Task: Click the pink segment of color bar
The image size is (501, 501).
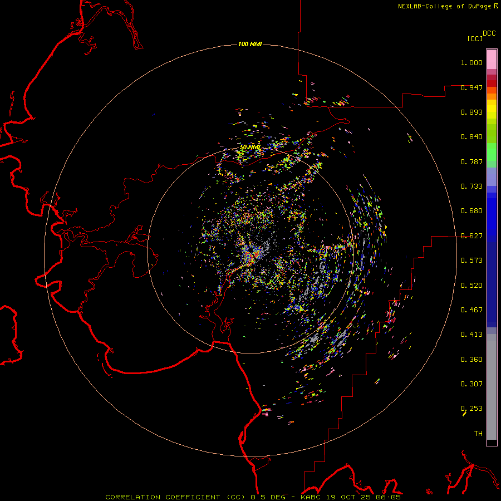Action: coord(492,60)
